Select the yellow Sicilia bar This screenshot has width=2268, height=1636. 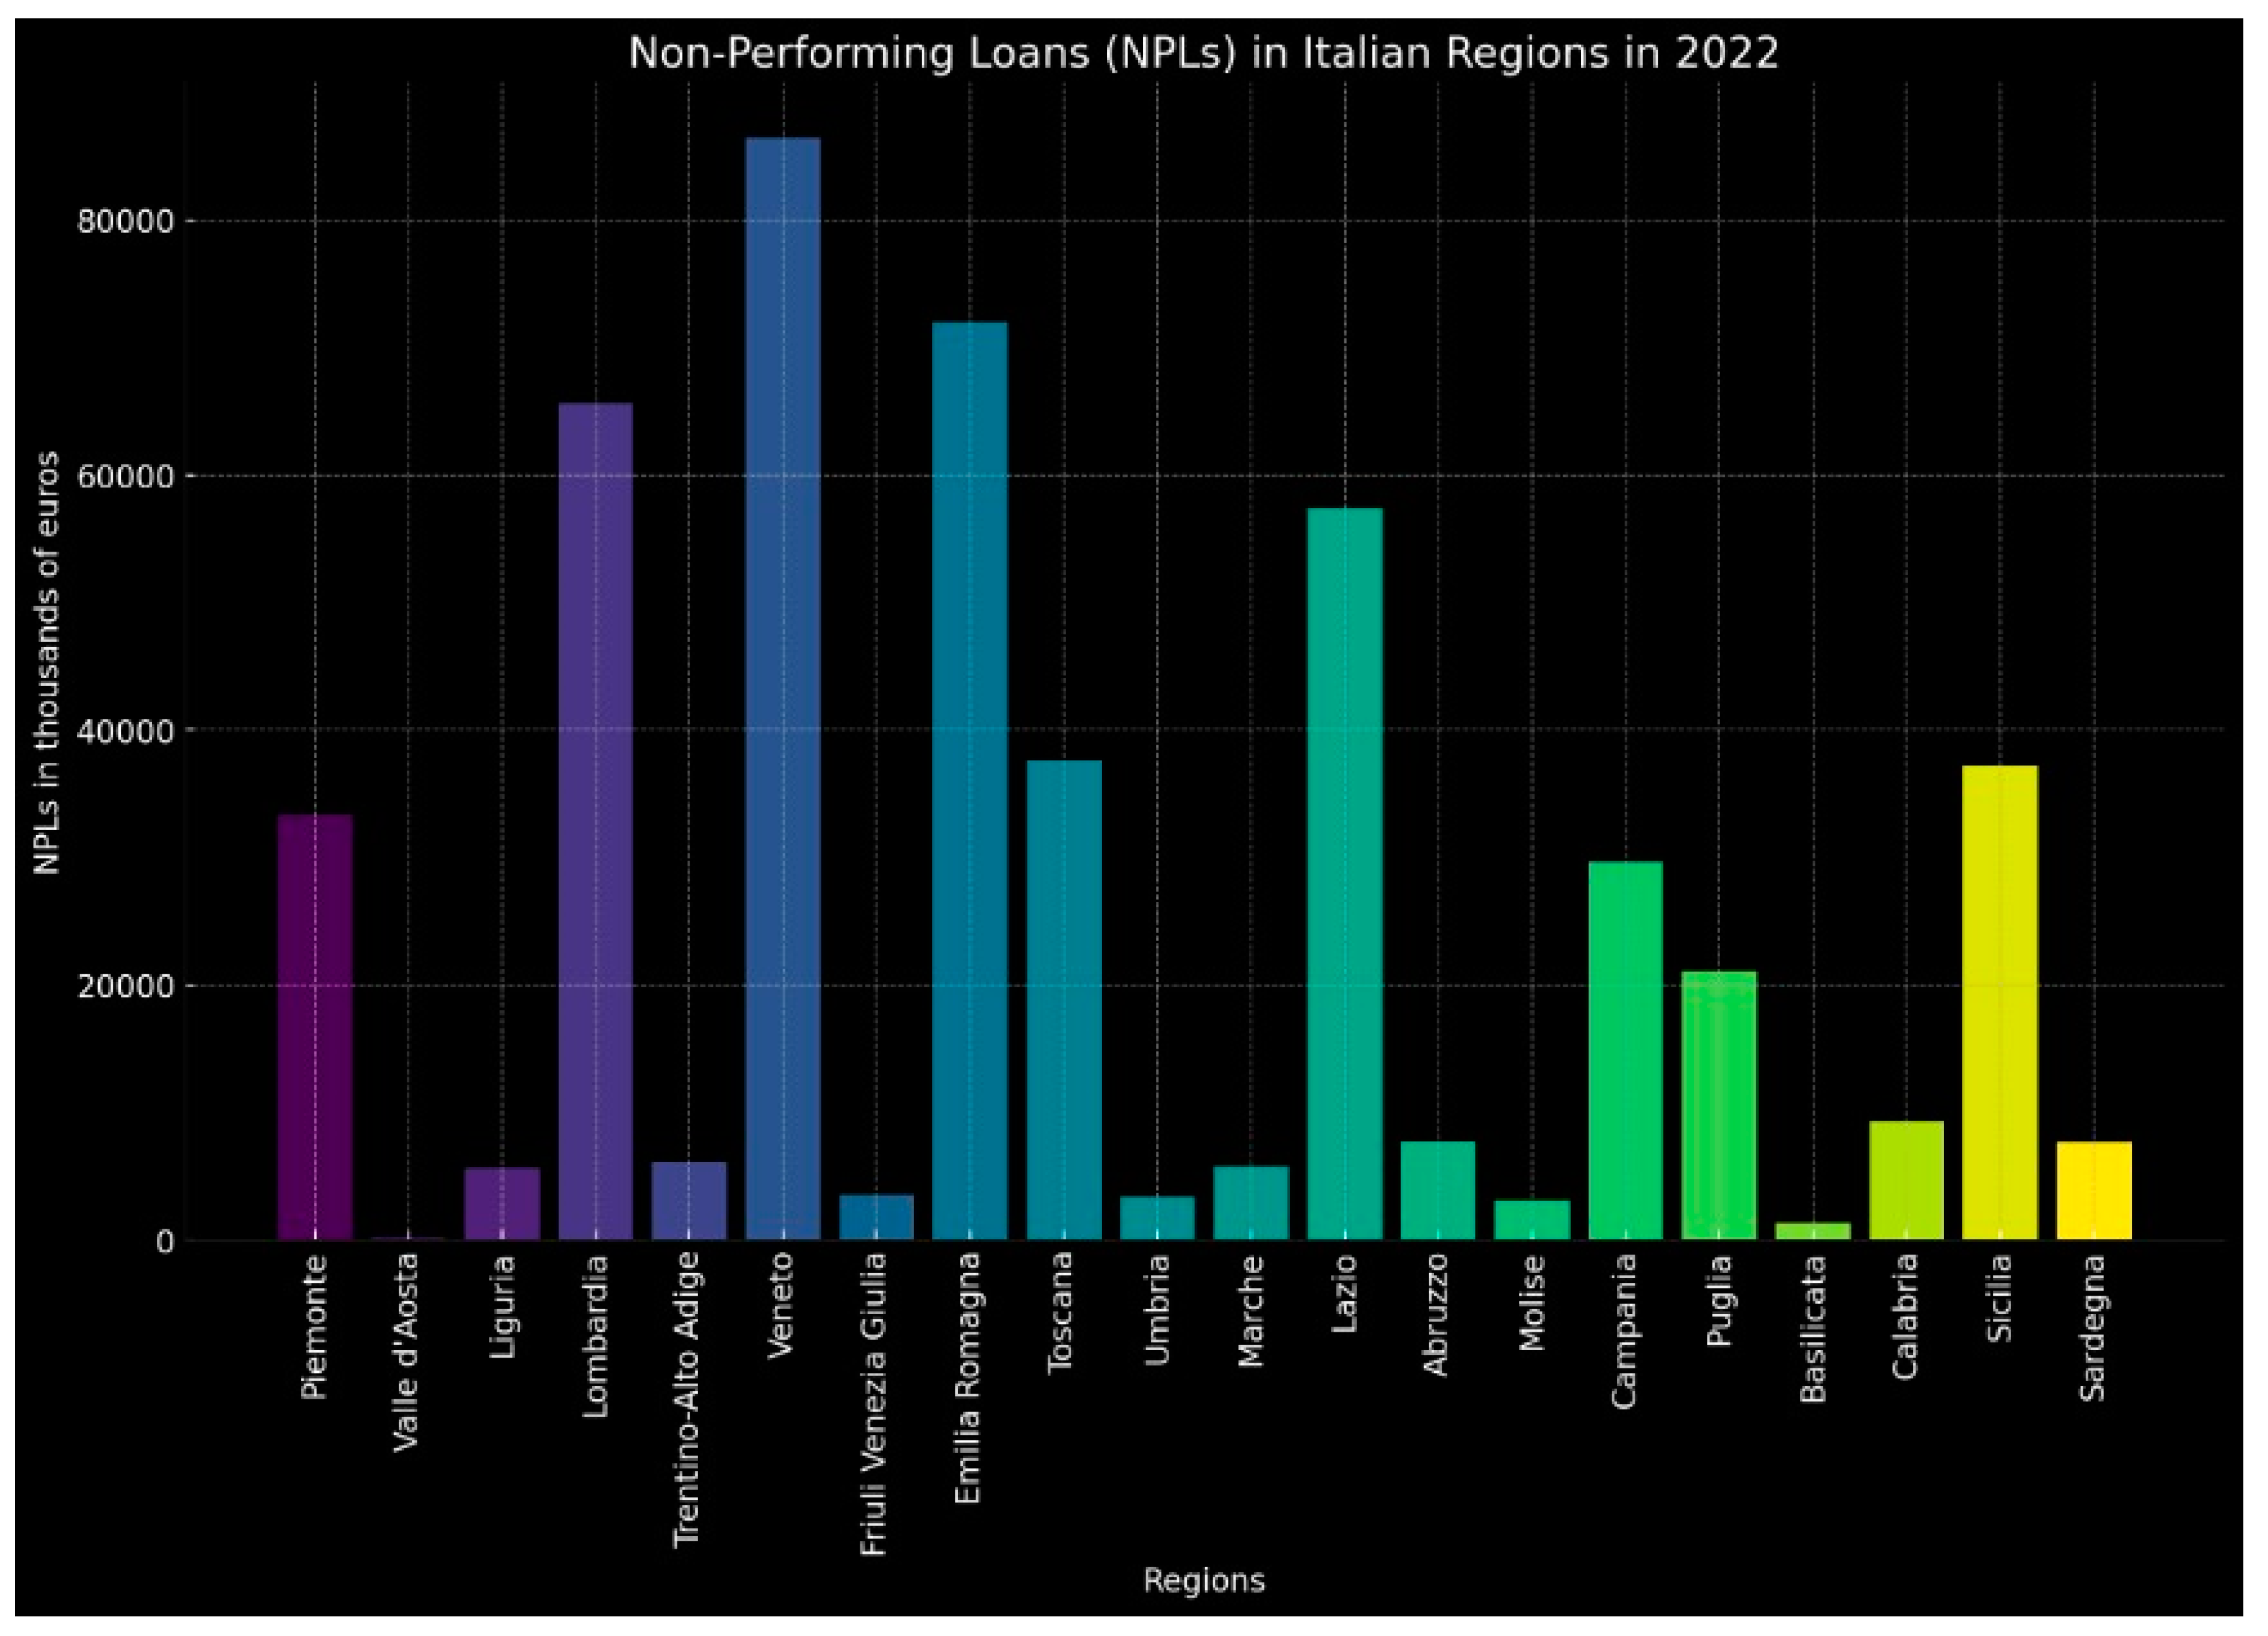pyautogui.click(x=1999, y=1003)
